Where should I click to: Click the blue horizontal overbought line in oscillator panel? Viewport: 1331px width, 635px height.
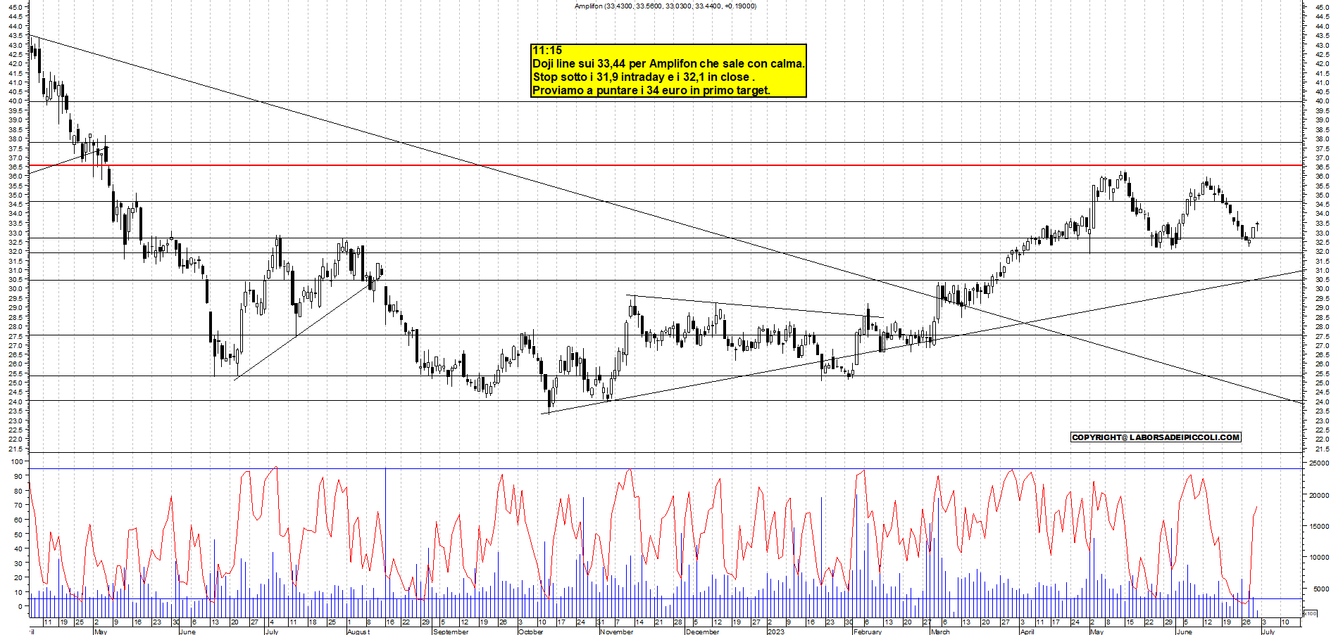click(665, 468)
